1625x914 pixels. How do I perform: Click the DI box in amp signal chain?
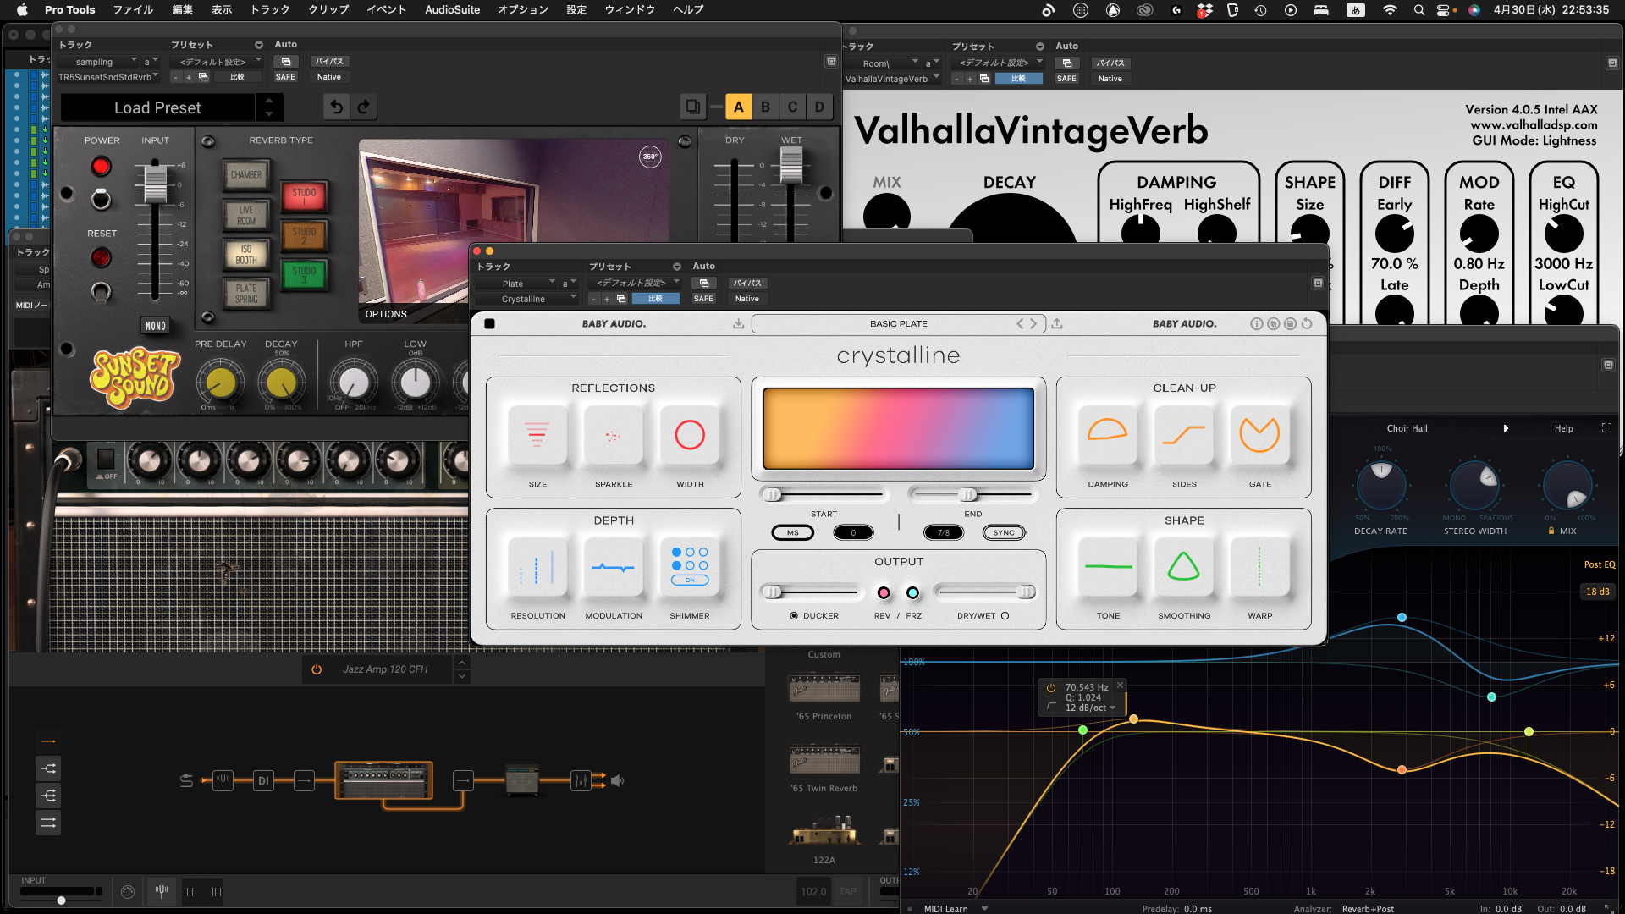tap(263, 780)
